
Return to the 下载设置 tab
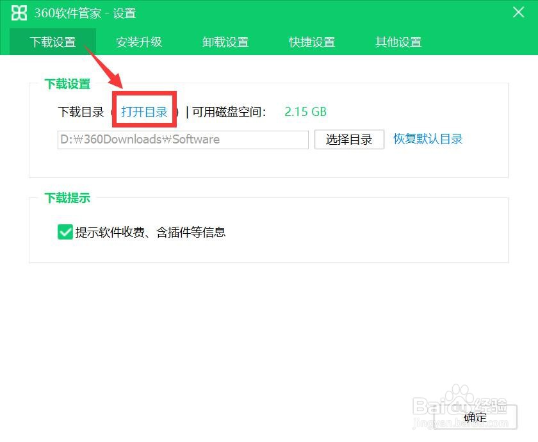[53, 42]
